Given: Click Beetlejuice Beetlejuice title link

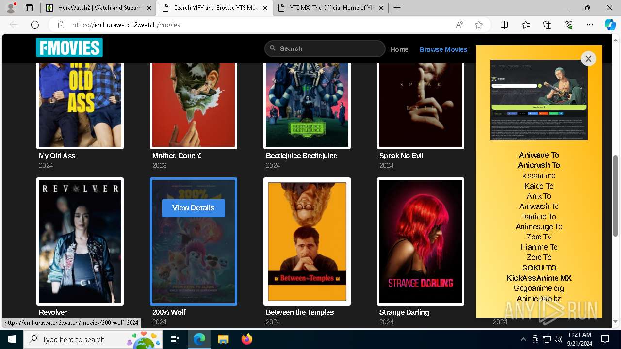Looking at the screenshot, I should [301, 156].
